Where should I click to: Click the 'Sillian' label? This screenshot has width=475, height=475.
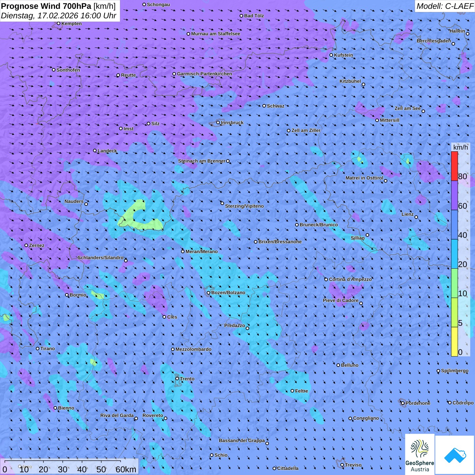(x=358, y=238)
